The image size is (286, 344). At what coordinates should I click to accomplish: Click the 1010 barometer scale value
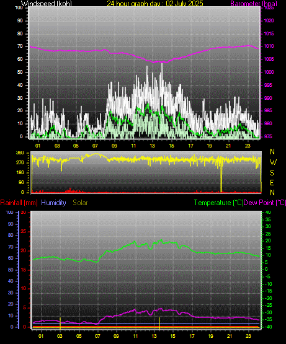(x=269, y=46)
